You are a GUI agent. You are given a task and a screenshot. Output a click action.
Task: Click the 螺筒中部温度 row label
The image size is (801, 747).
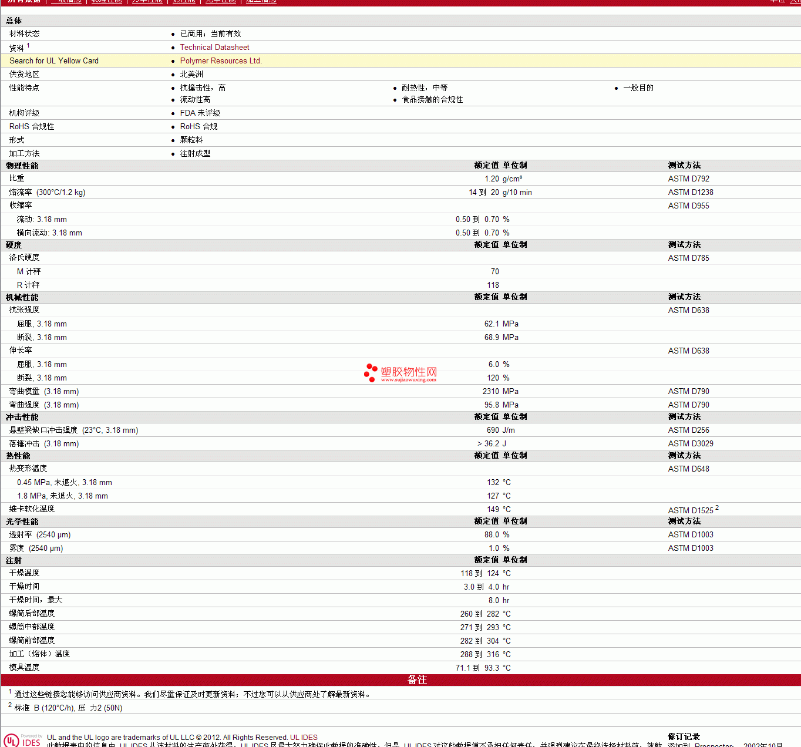pos(32,627)
